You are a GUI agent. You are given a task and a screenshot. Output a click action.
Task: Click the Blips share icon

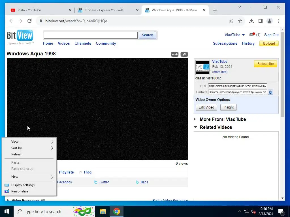coord(137,182)
